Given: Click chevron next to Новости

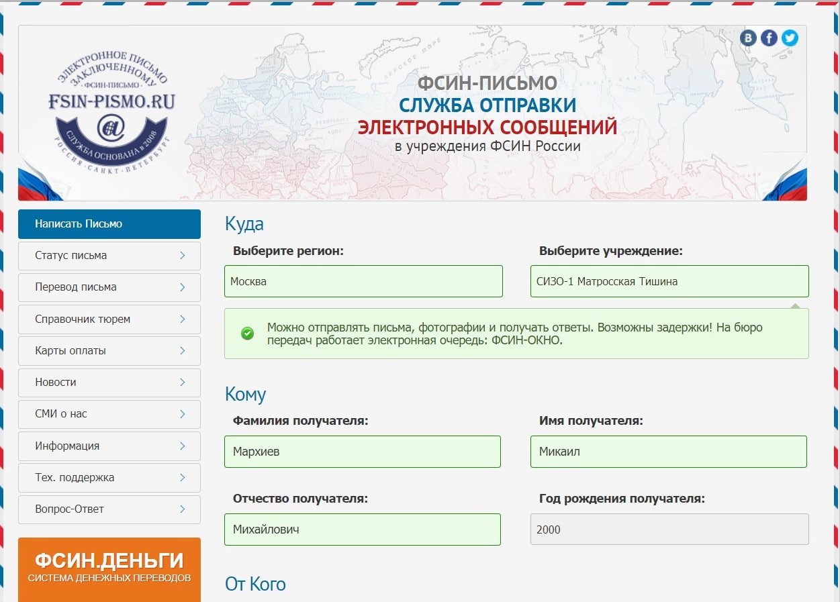Looking at the screenshot, I should (x=182, y=382).
